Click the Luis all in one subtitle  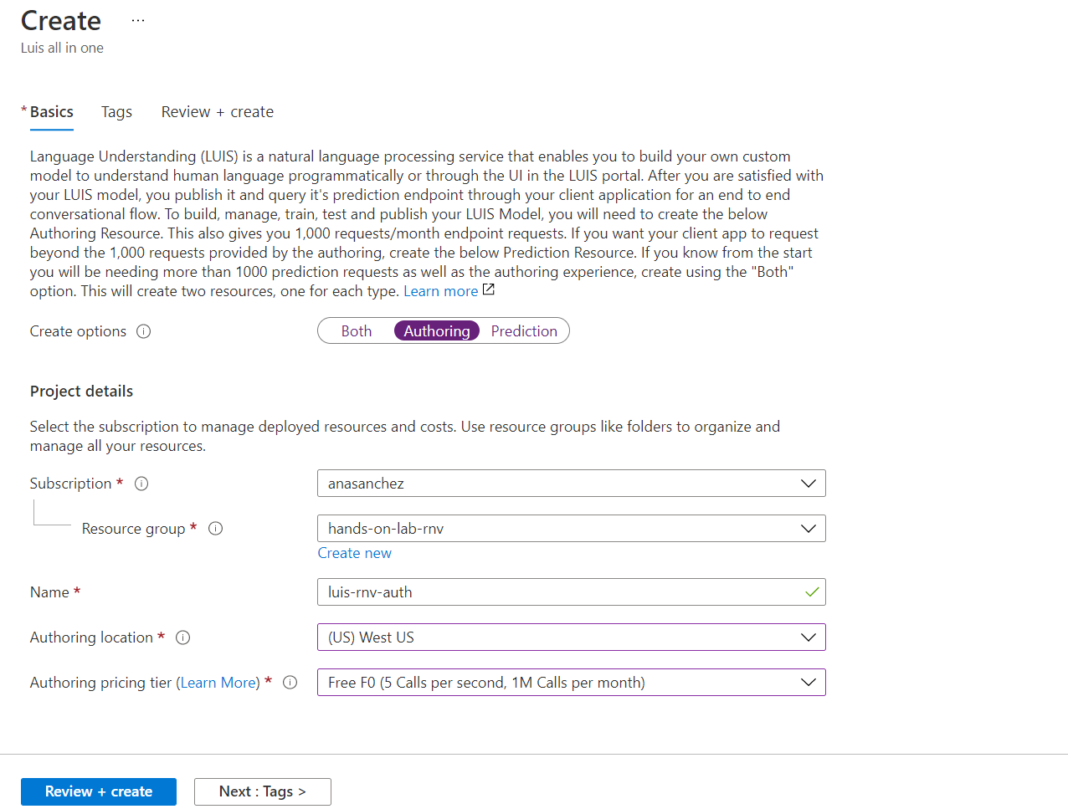[x=62, y=48]
